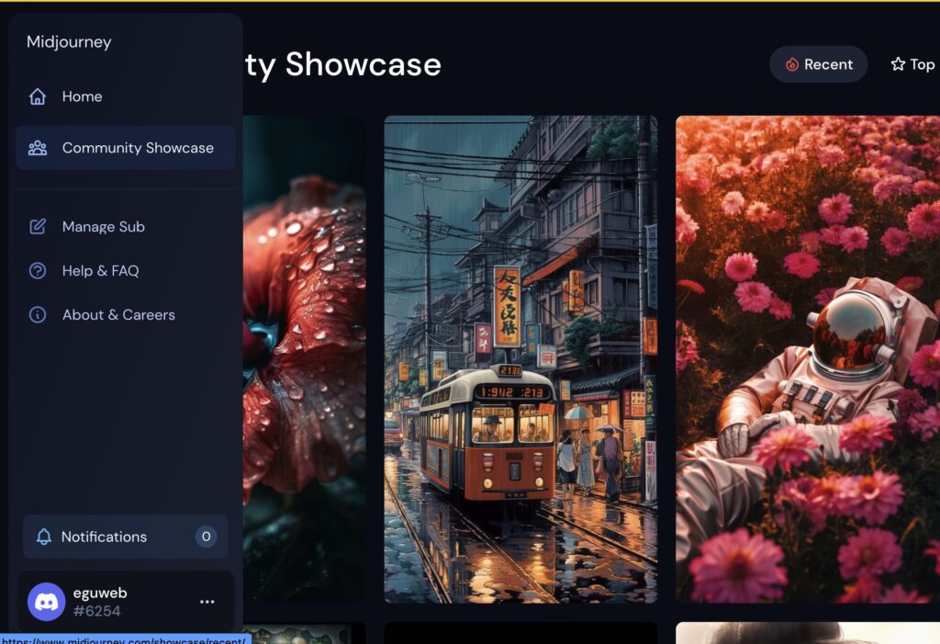Open the rainy street tram image
Viewport: 940px width, 644px height.
pos(520,358)
